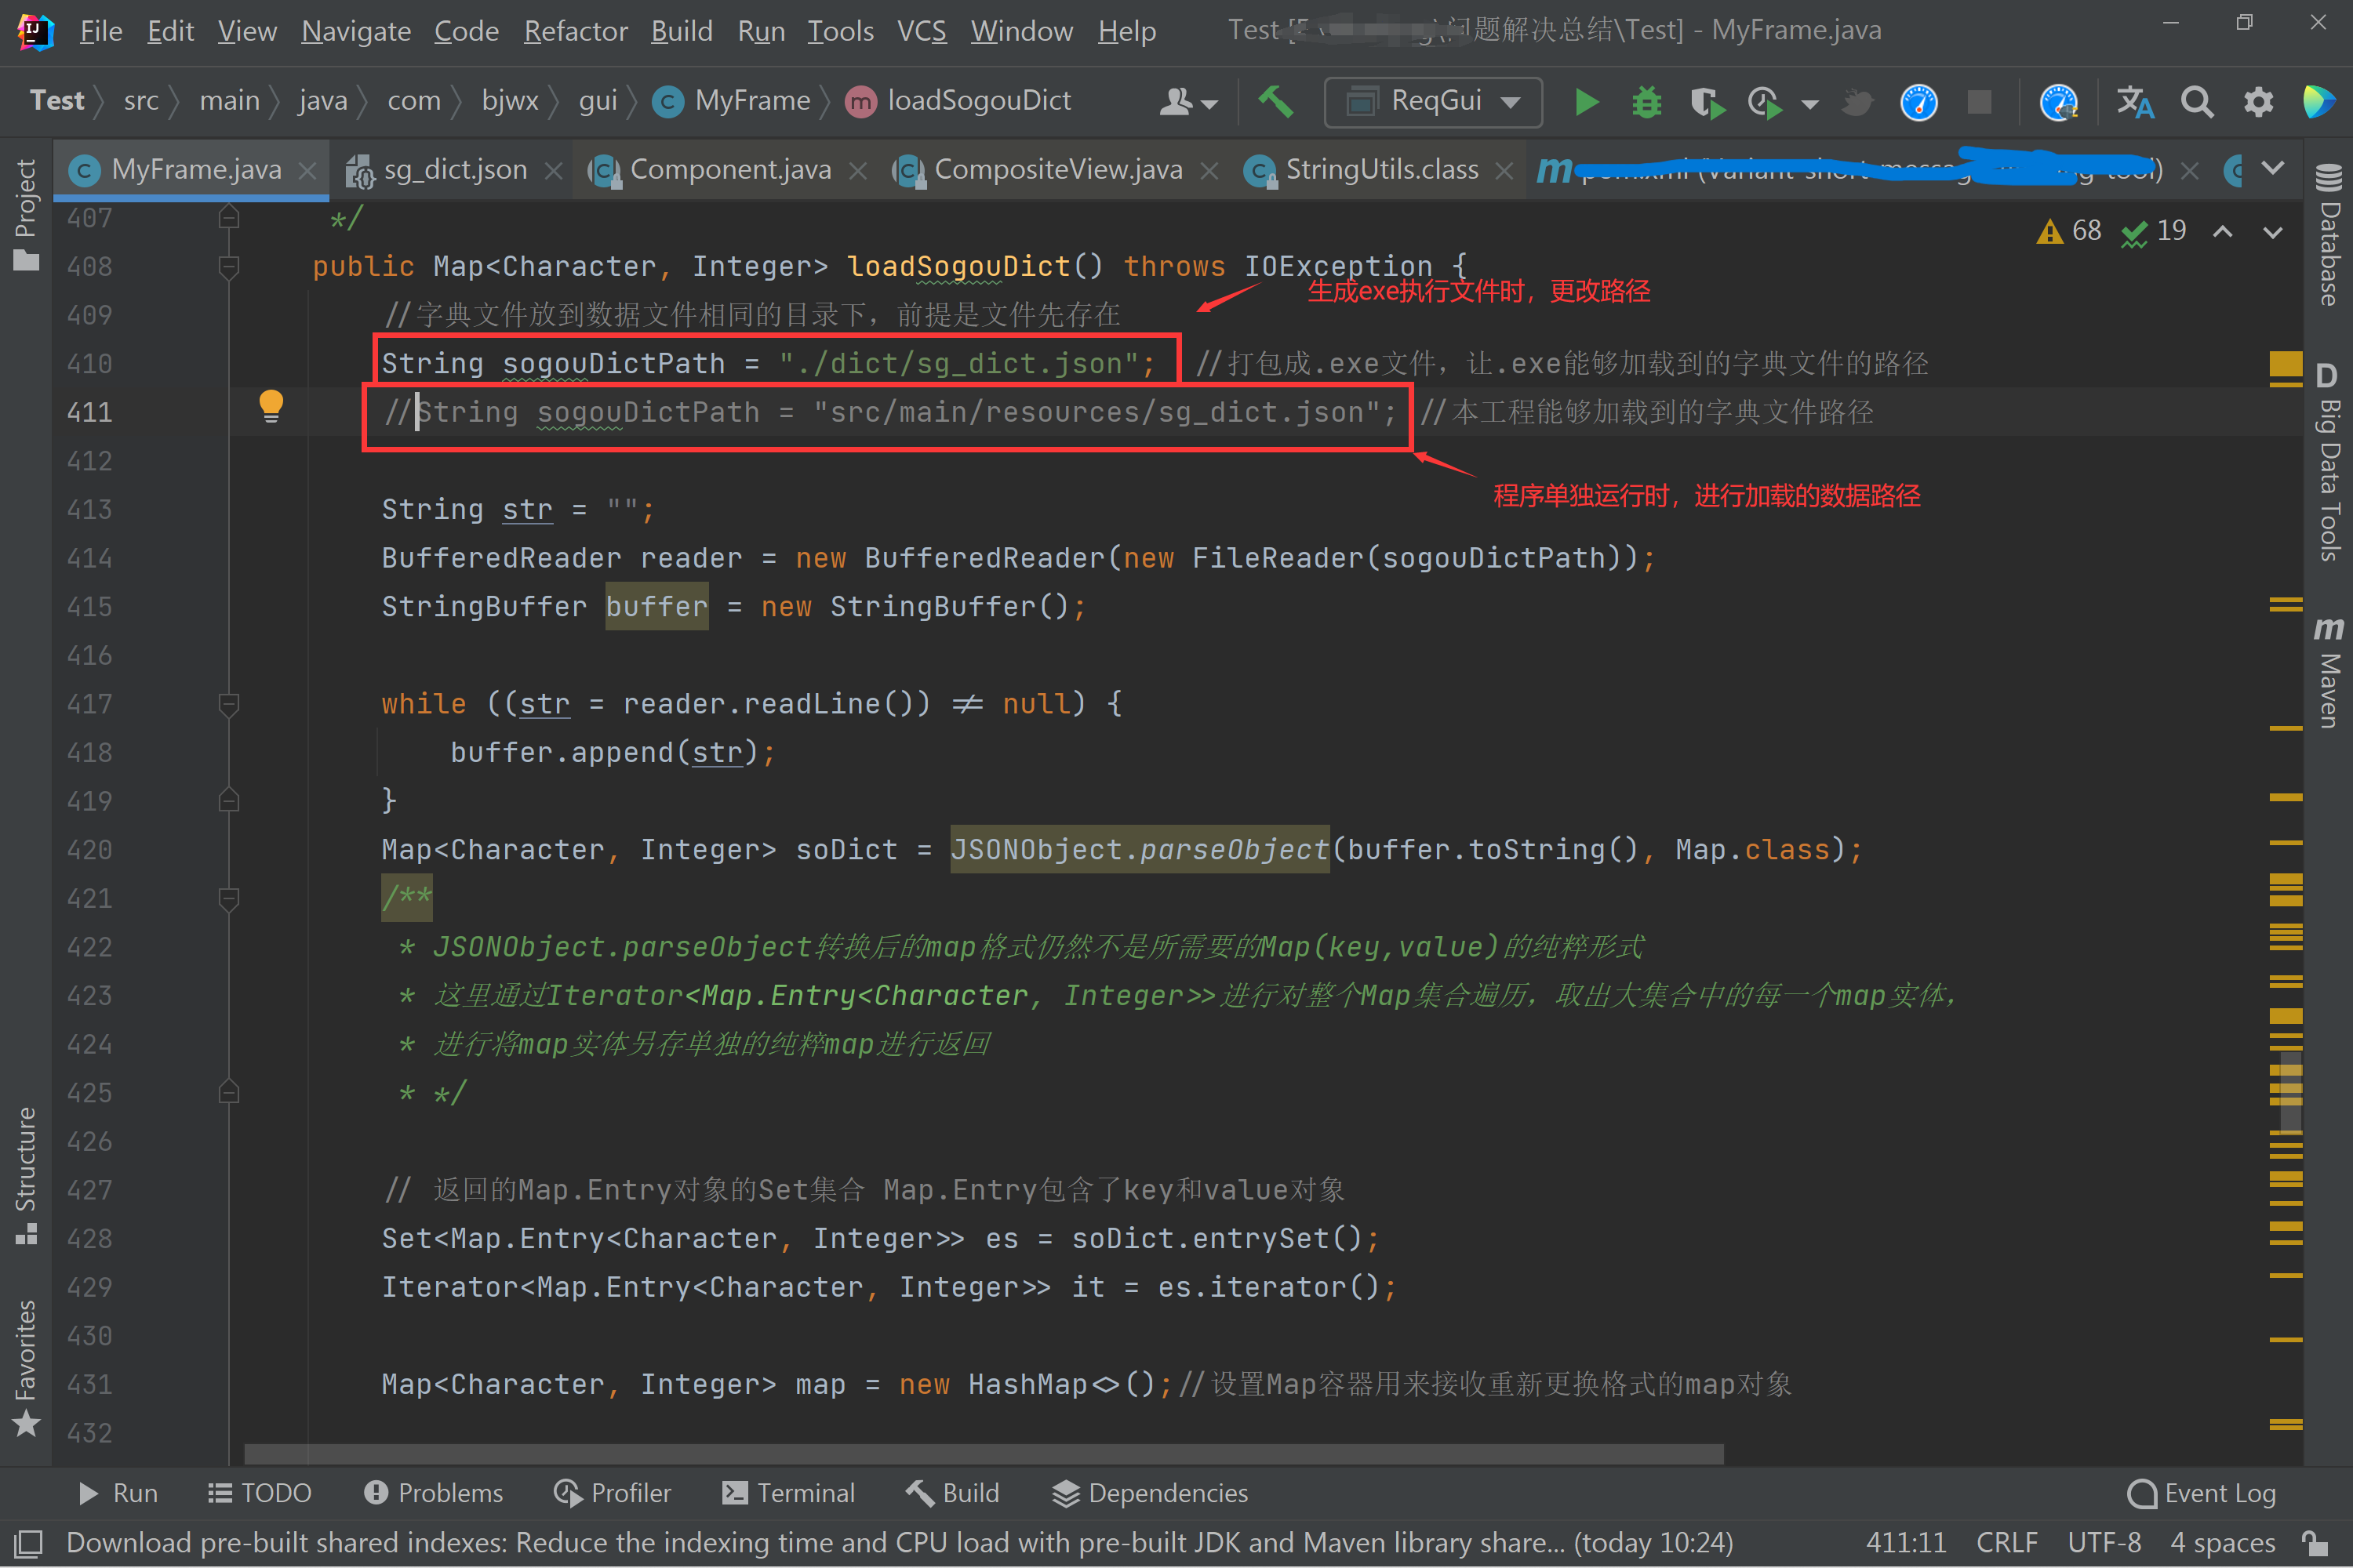Viewport: 2353px width, 1568px height.
Task: Open ReqGui run configuration dropdown
Action: click(x=1434, y=102)
